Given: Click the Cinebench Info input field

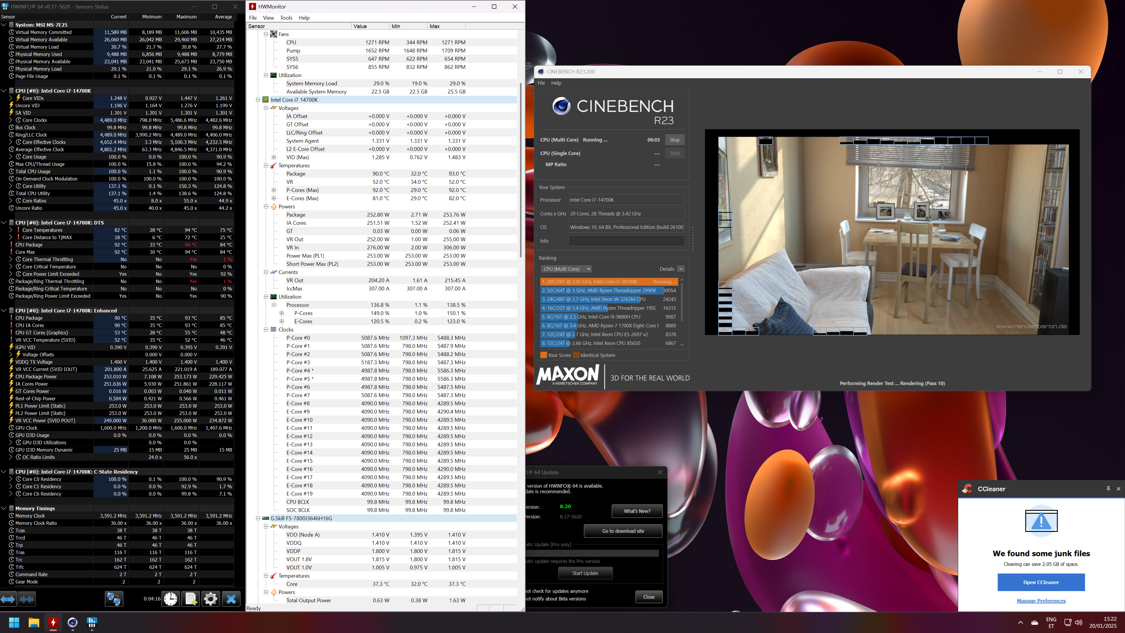Looking at the screenshot, I should [x=626, y=241].
